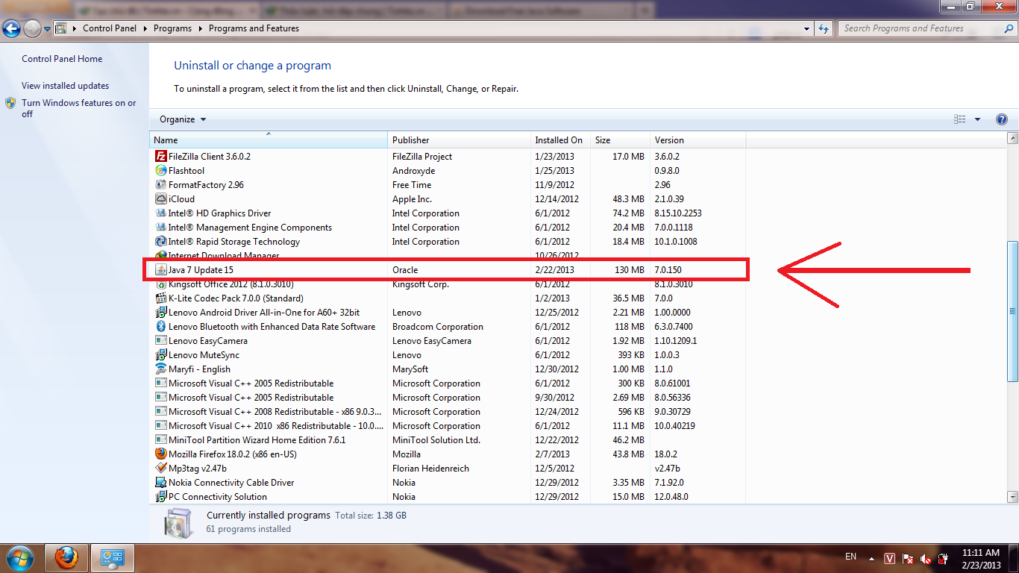Click the red V tray icon

(890, 558)
